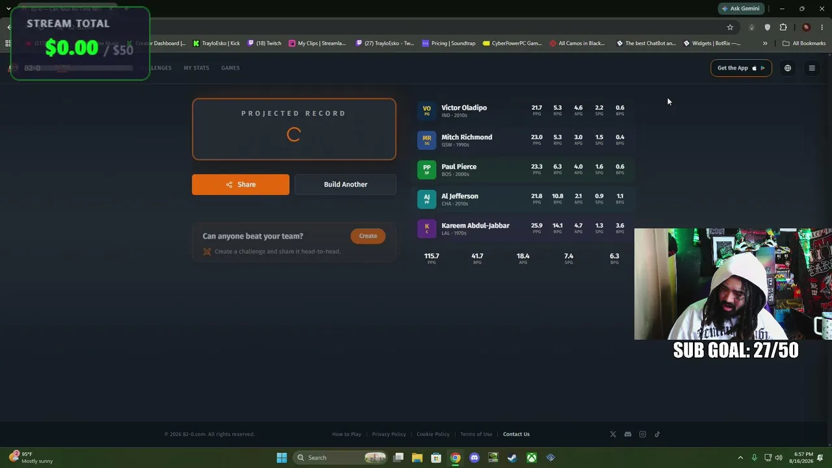832x468 pixels.
Task: Click the orange Share button
Action: pyautogui.click(x=240, y=185)
